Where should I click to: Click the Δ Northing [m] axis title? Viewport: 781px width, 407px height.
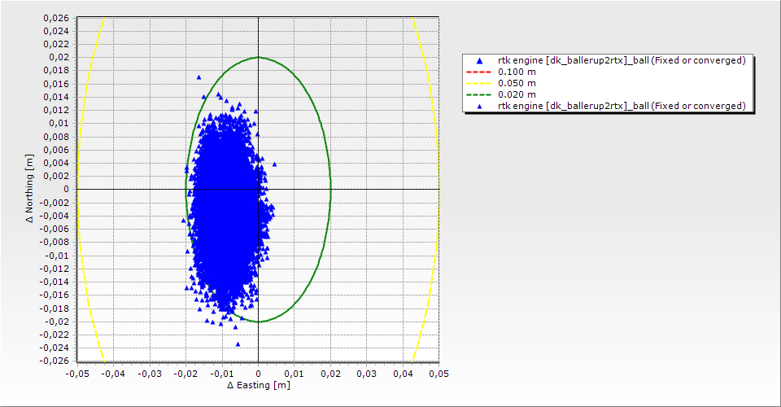pos(30,188)
